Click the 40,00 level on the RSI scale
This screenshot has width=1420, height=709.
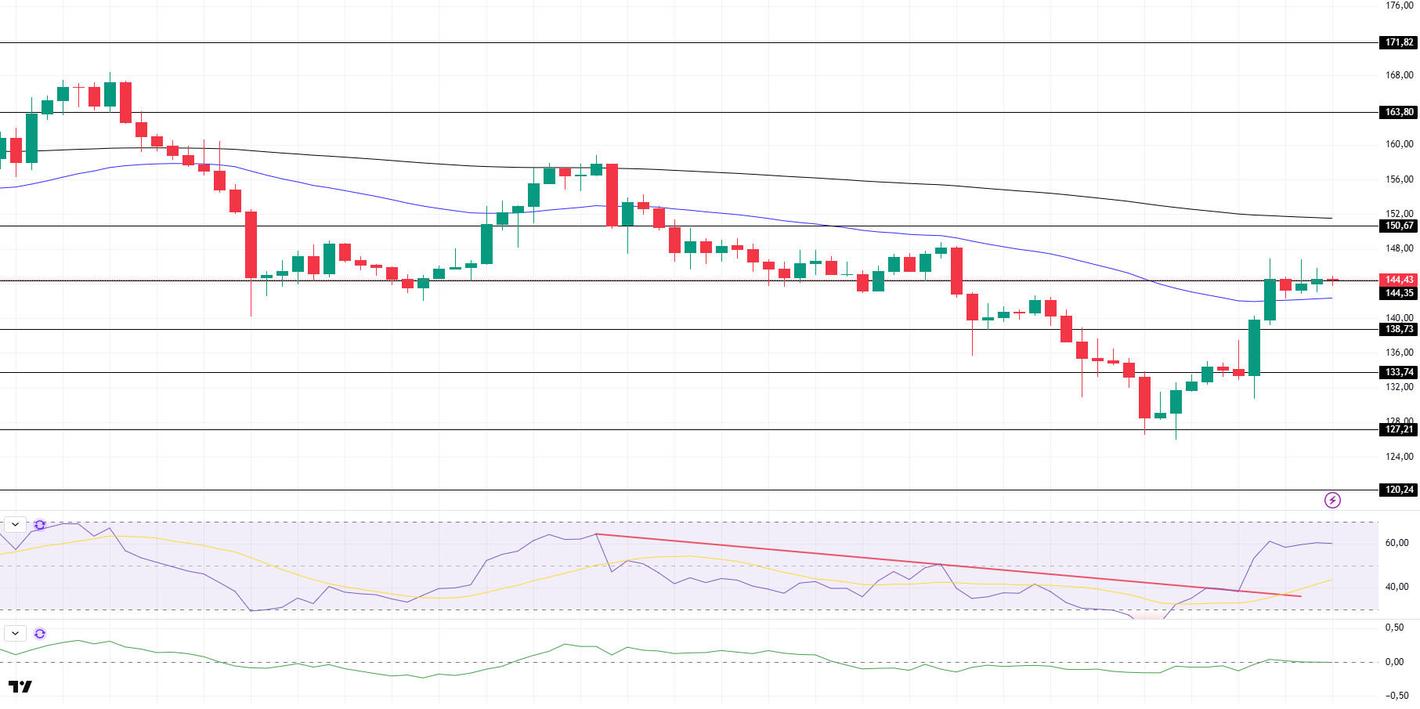[1397, 587]
